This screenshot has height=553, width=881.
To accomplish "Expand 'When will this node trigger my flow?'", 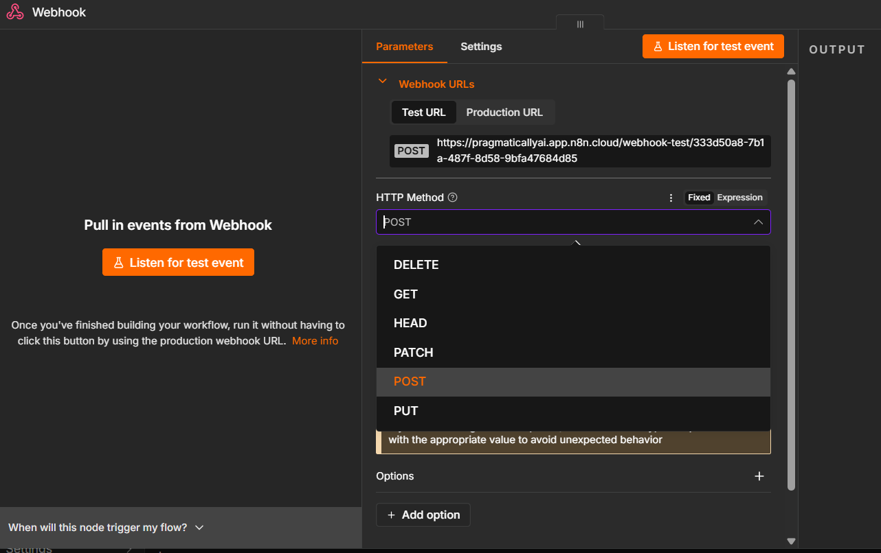I will (107, 528).
